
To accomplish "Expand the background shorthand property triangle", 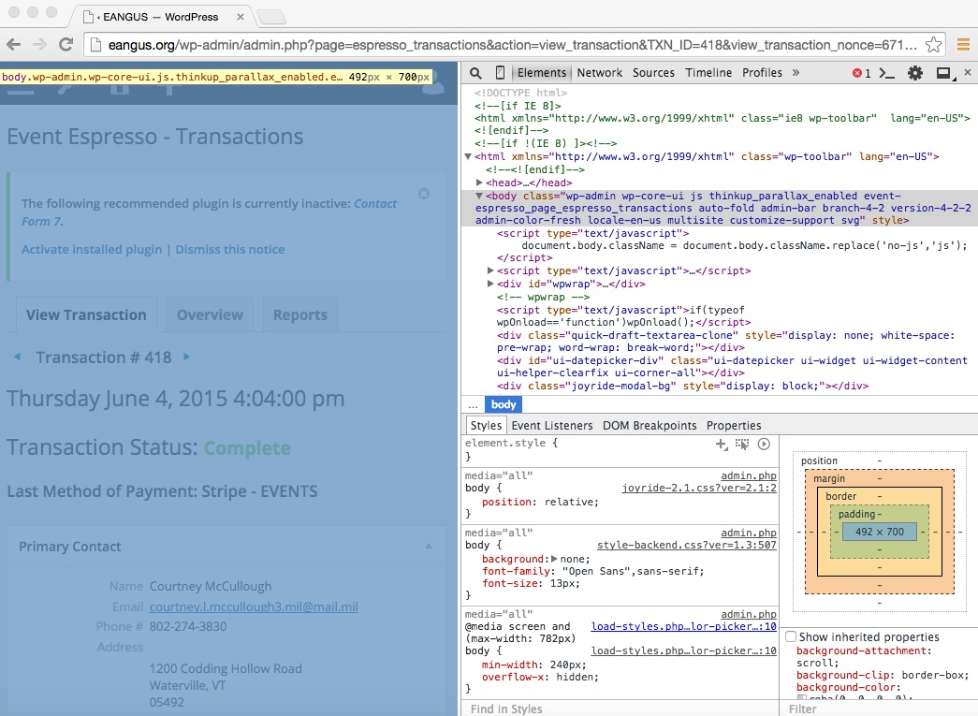I will 554,559.
